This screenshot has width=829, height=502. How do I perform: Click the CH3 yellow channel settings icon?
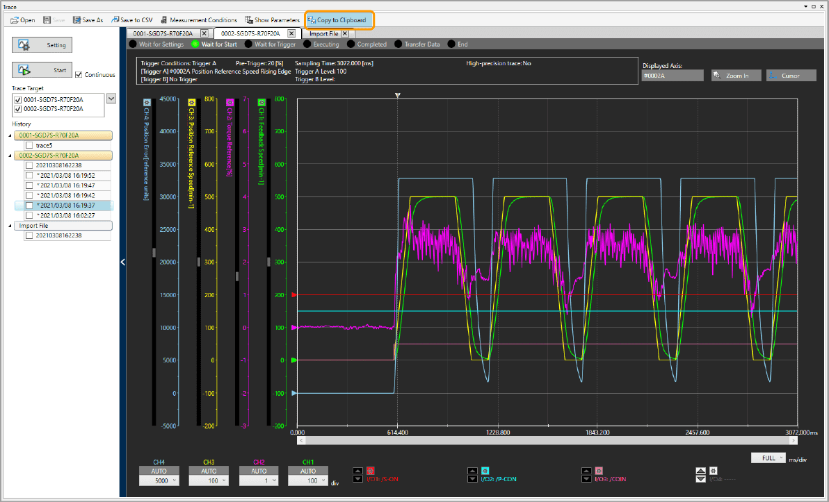tap(191, 102)
